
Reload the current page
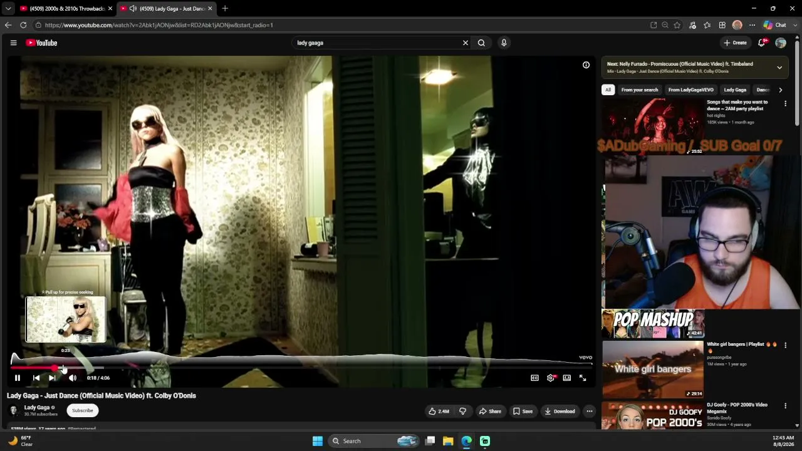coord(23,25)
